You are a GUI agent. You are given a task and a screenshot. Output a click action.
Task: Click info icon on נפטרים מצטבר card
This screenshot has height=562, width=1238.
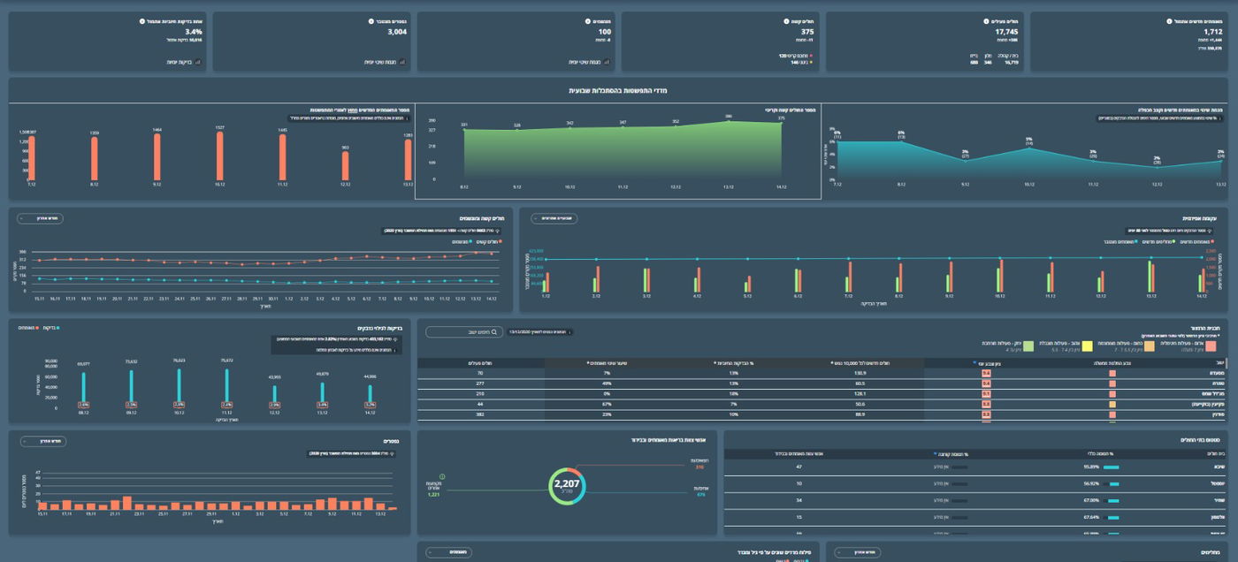pyautogui.click(x=371, y=20)
